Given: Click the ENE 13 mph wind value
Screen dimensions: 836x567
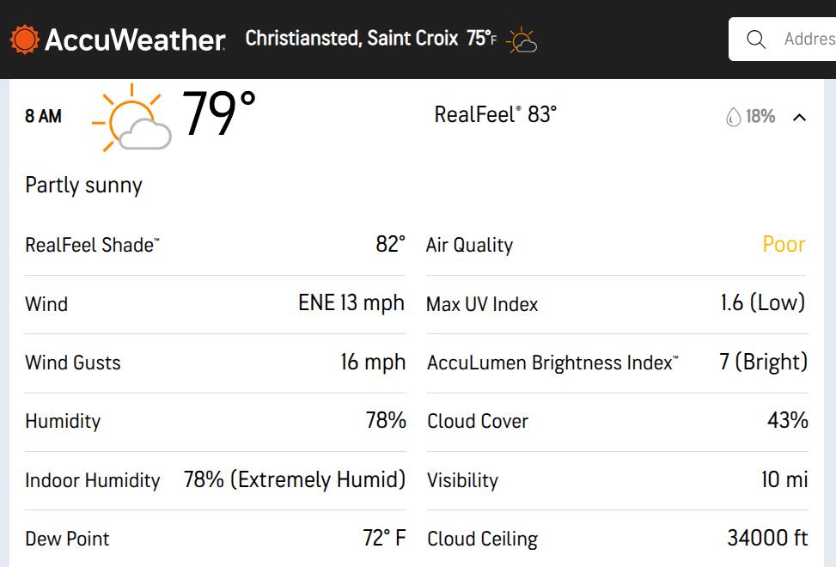Looking at the screenshot, I should coord(351,303).
